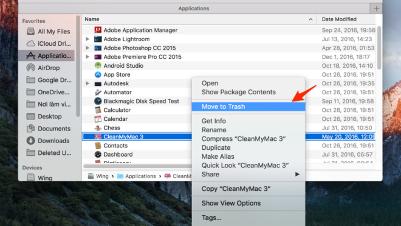
Task: Click the sidebar vertical scrollbar
Action: 78,66
